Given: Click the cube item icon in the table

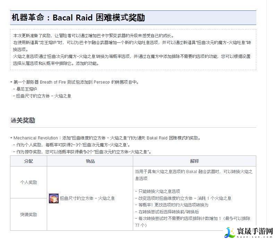Looking at the screenshot, I should [x=54, y=198].
